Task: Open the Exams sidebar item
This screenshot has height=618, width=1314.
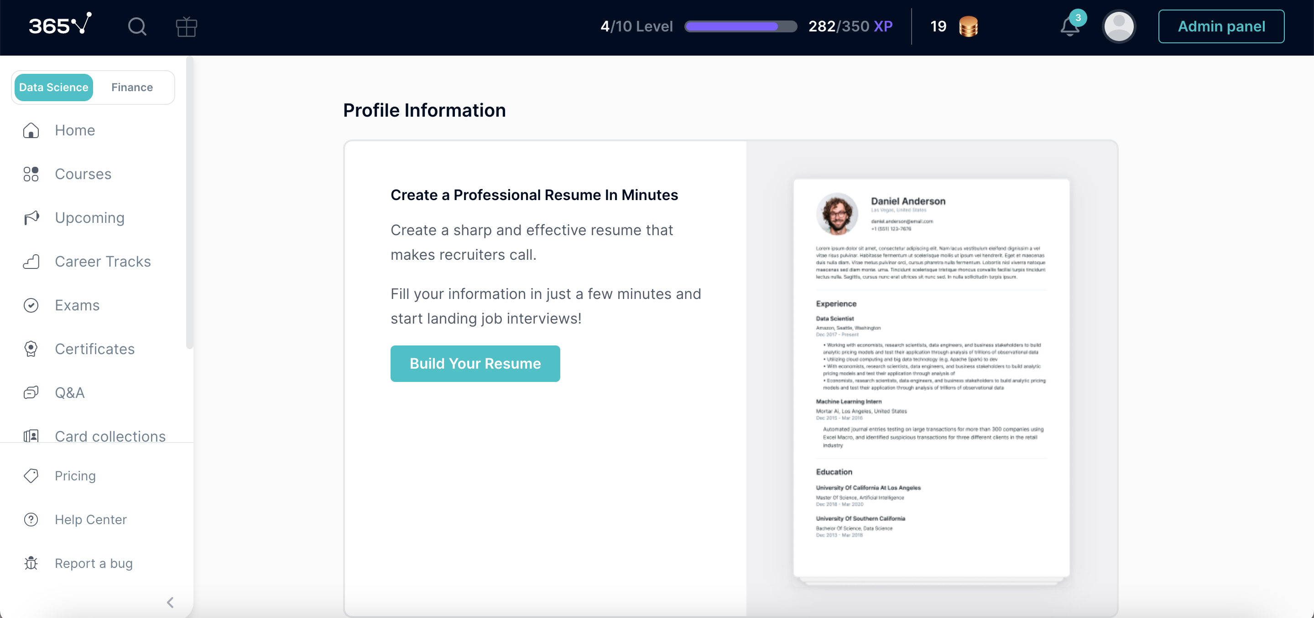Action: click(77, 305)
